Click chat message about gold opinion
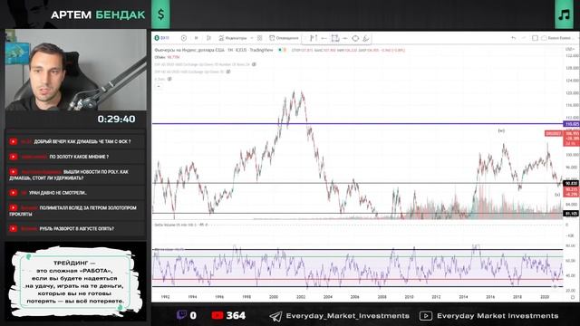Viewport: 580px width, 326px height. coord(75,157)
